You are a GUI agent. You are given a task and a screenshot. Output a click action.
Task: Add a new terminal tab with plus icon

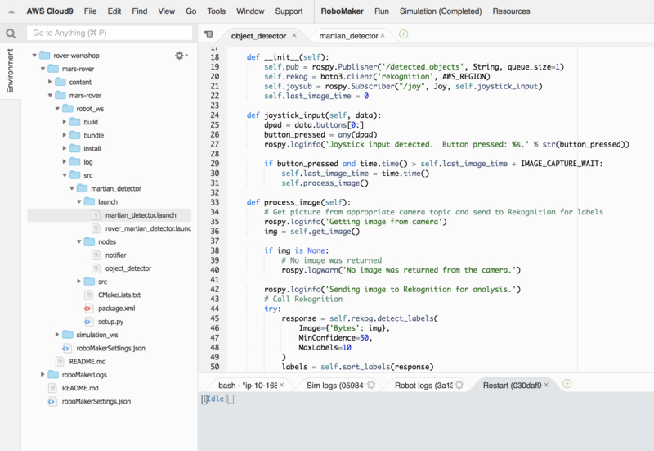click(x=567, y=384)
